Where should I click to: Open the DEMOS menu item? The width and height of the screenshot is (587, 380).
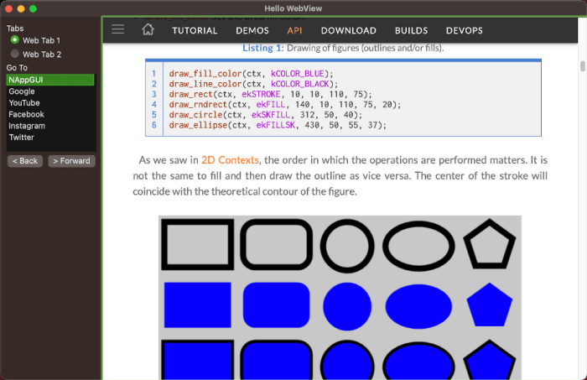(252, 30)
